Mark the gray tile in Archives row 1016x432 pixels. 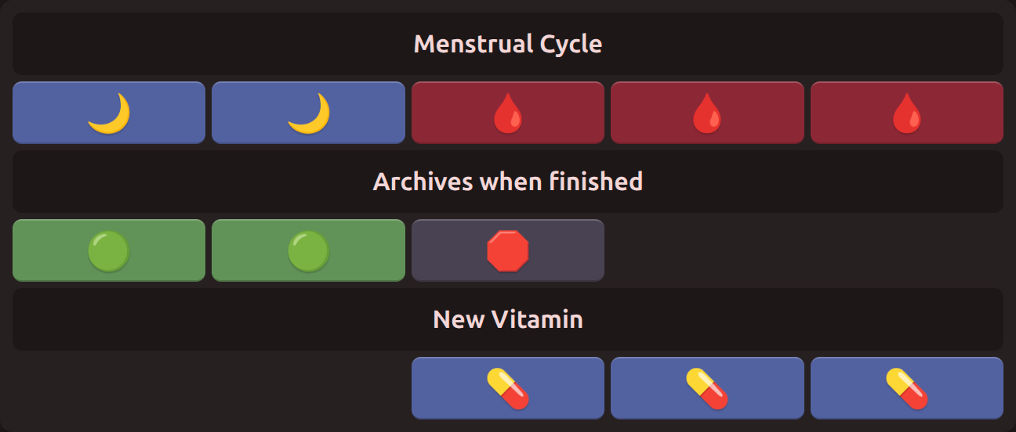tap(508, 250)
